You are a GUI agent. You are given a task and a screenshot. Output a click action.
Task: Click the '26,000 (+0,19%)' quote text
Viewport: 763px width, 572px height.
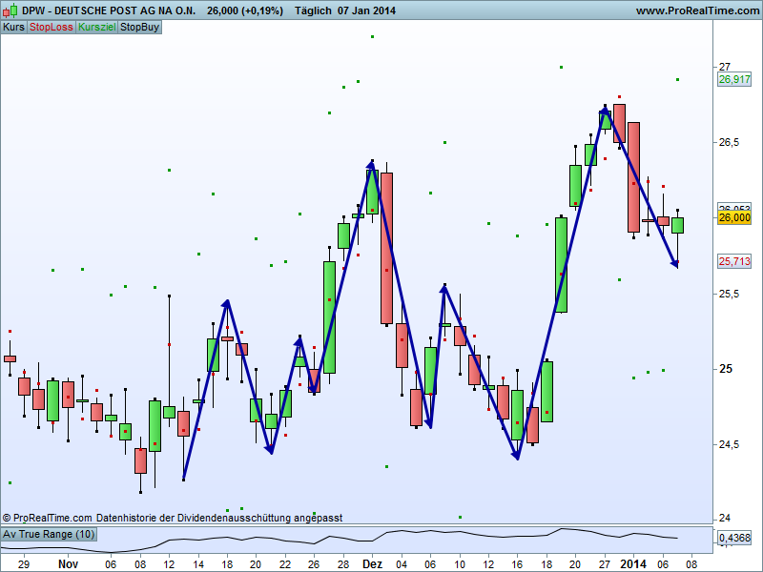click(245, 10)
